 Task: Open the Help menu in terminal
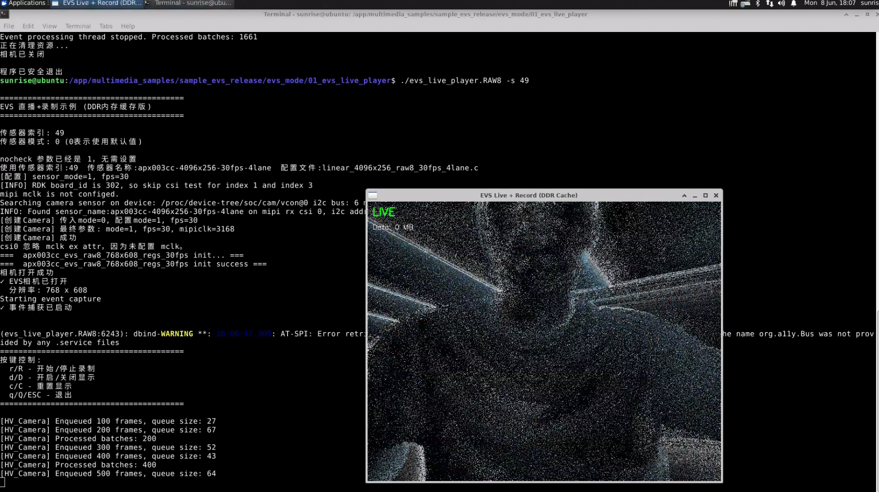tap(128, 26)
